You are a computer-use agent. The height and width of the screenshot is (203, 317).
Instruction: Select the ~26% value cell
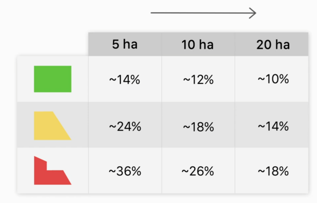point(198,171)
